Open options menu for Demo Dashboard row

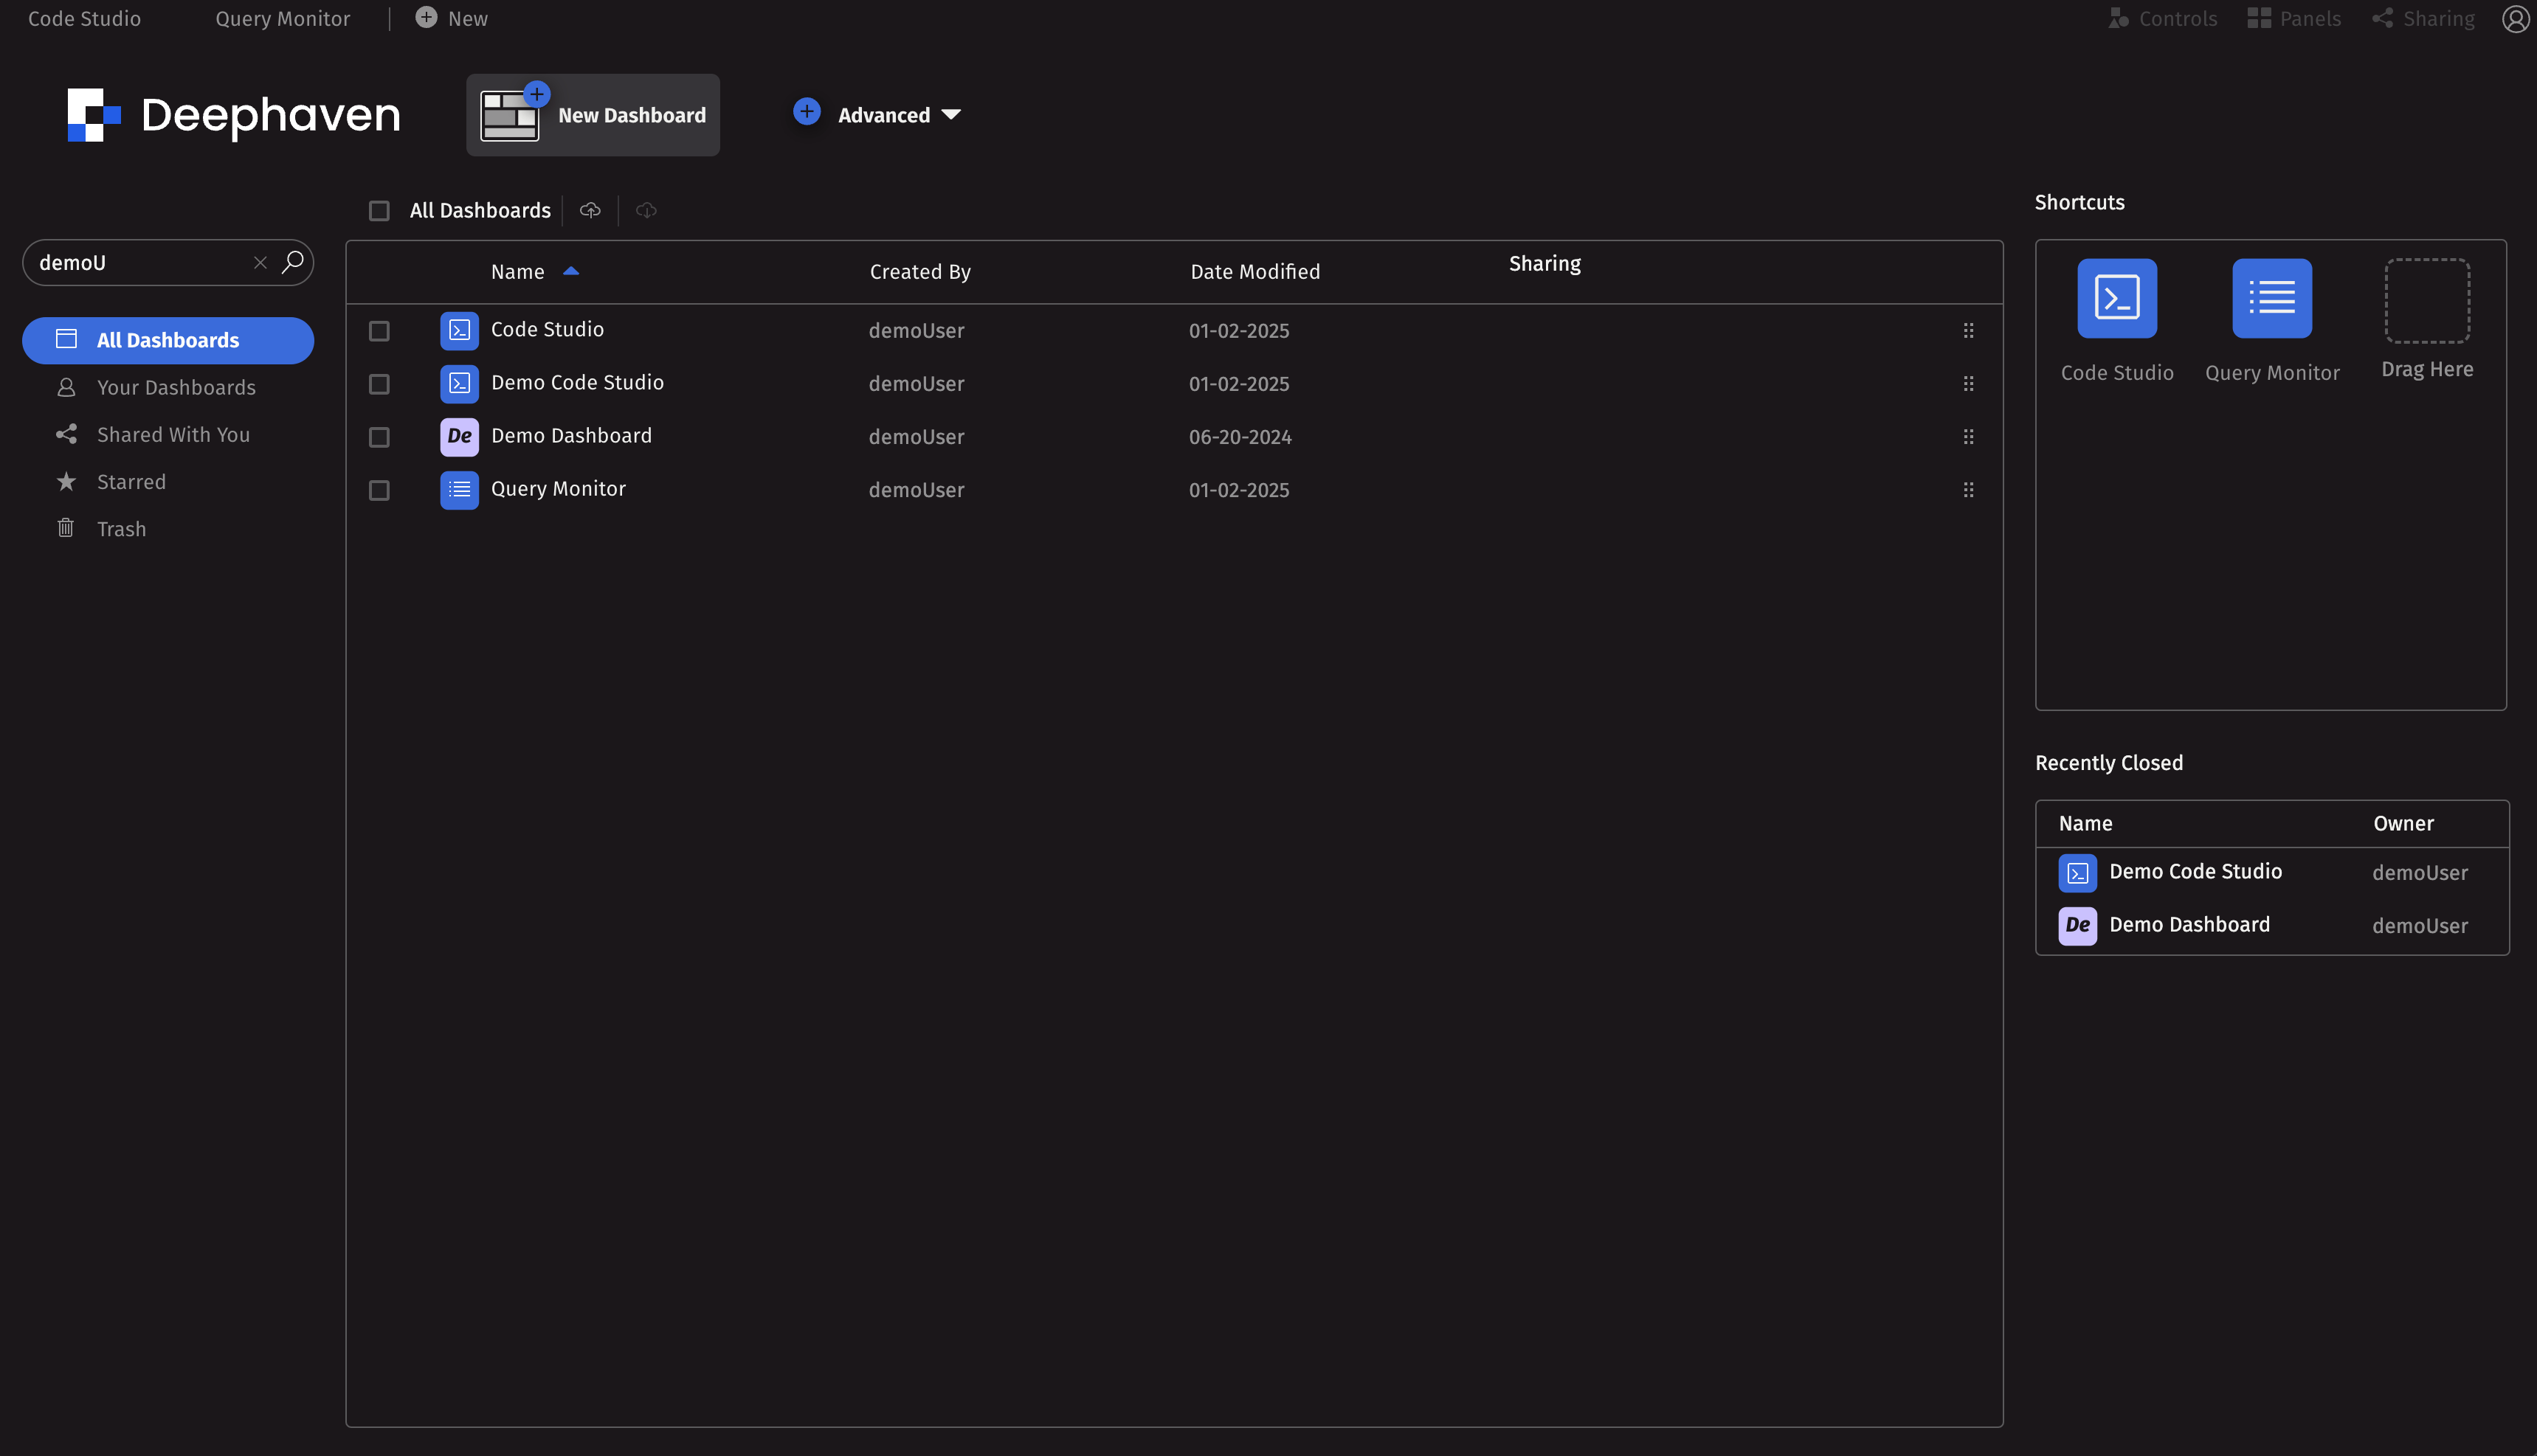pos(1968,437)
